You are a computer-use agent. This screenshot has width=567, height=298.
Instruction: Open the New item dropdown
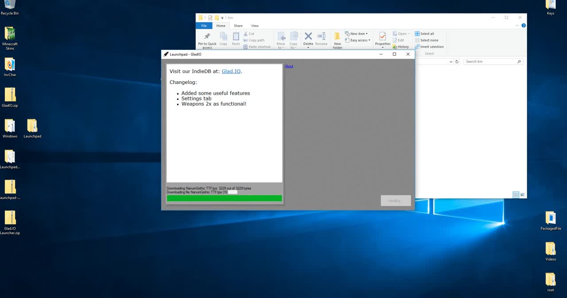[356, 34]
